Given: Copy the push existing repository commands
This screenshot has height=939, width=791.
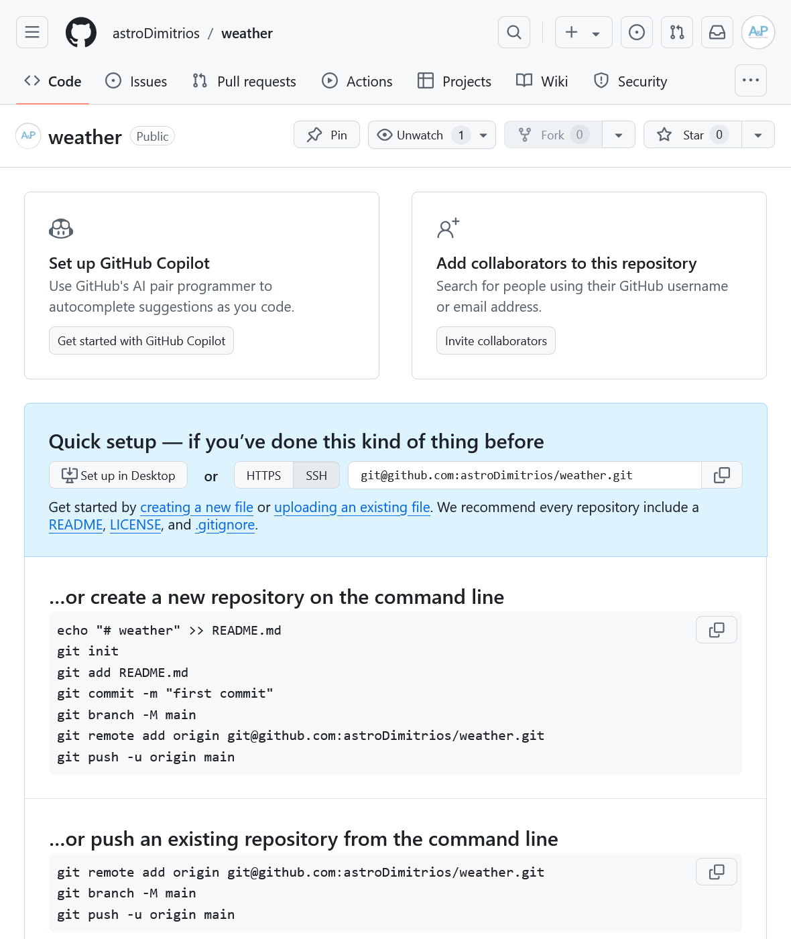Looking at the screenshot, I should click(717, 872).
